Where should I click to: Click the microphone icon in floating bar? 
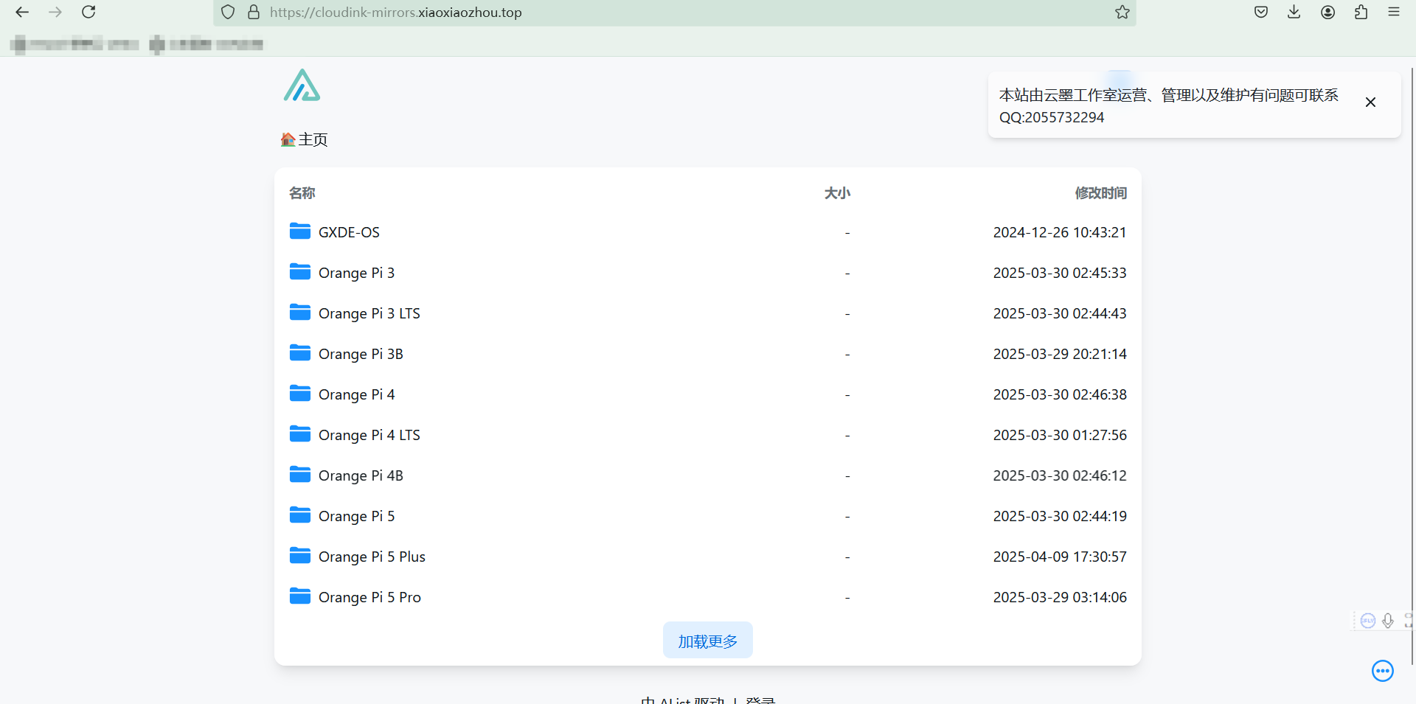pos(1388,621)
